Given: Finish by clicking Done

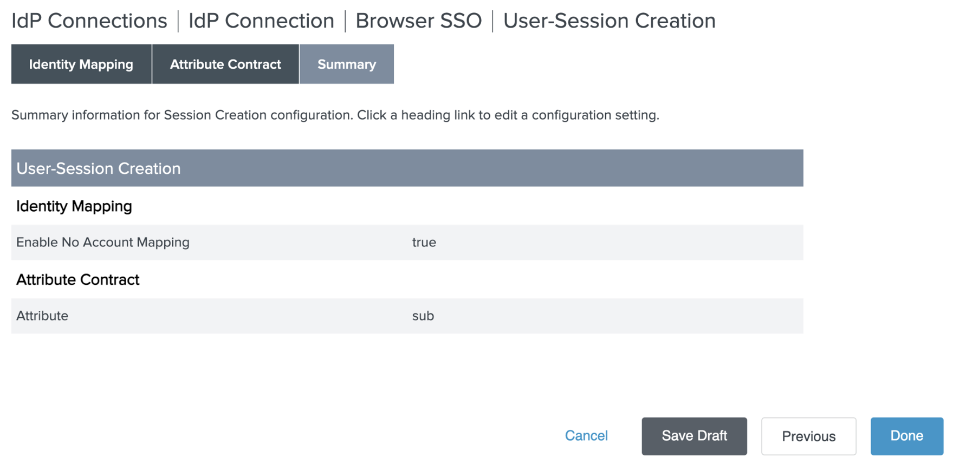Looking at the screenshot, I should (x=906, y=436).
